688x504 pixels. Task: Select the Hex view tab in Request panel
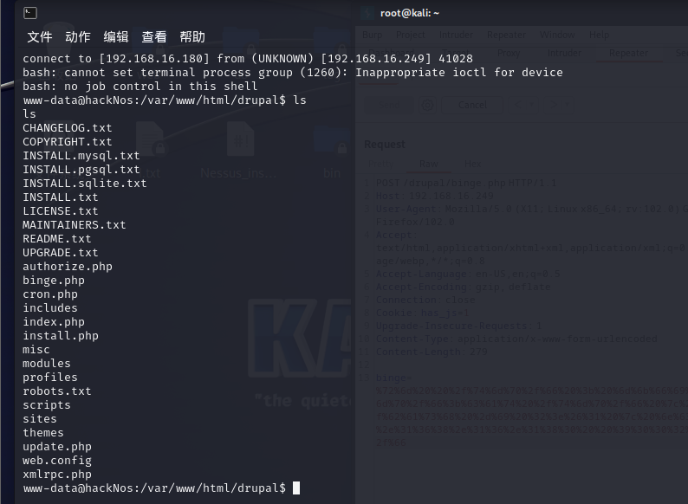point(472,164)
